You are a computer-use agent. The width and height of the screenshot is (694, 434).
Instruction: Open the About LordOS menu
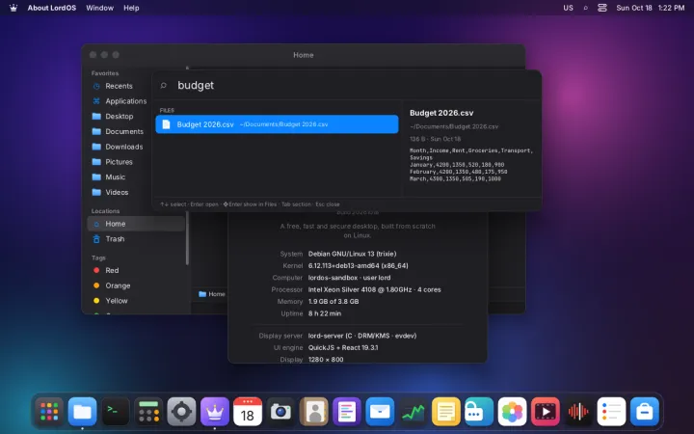tap(52, 8)
